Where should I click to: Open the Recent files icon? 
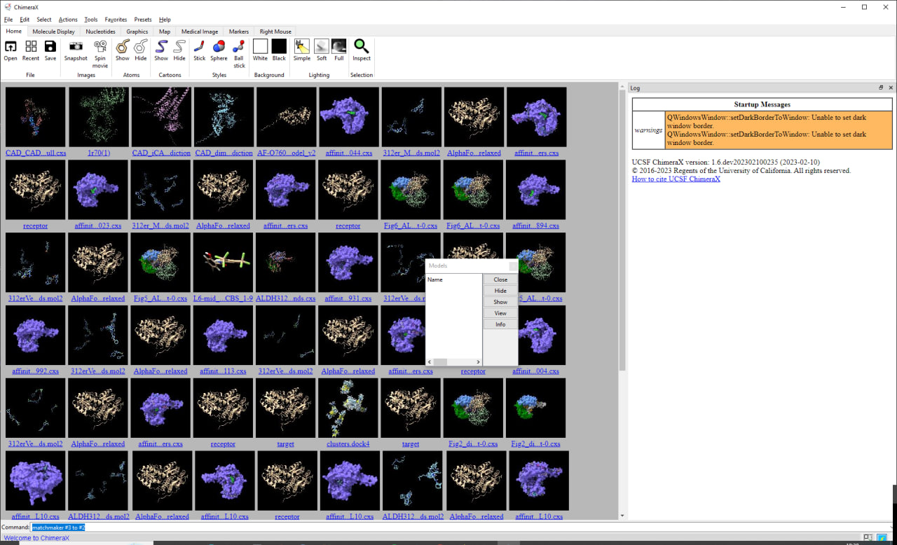click(31, 48)
